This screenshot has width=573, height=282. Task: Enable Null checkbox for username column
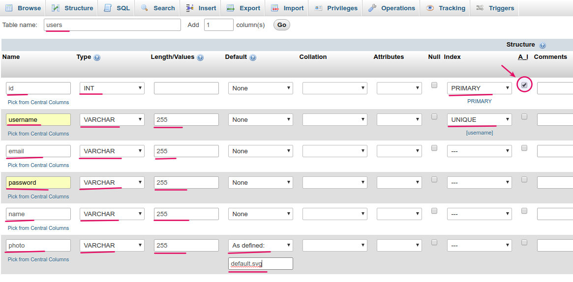pyautogui.click(x=434, y=116)
